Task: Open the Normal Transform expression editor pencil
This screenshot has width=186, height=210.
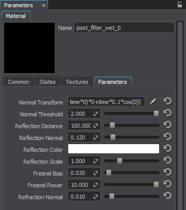Action: [x=153, y=101]
